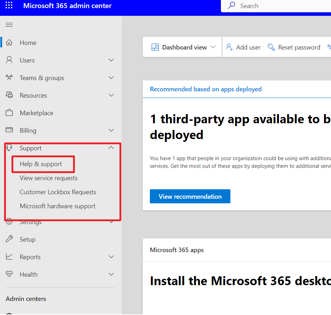Collapse the navigation menu hamburger icon
331x315 pixels.
point(9,25)
